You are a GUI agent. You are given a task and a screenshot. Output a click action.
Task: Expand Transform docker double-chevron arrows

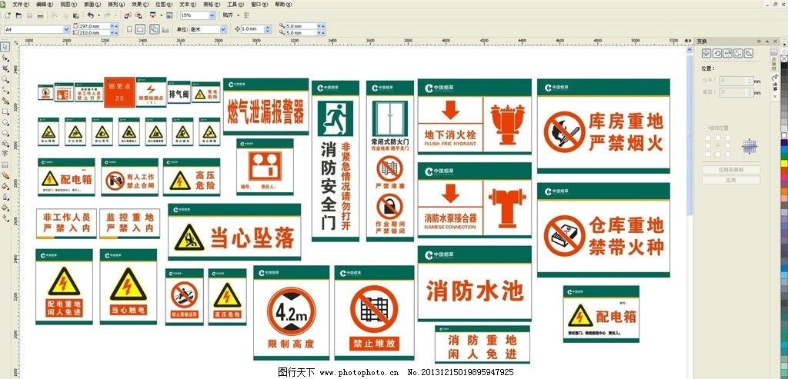point(760,42)
